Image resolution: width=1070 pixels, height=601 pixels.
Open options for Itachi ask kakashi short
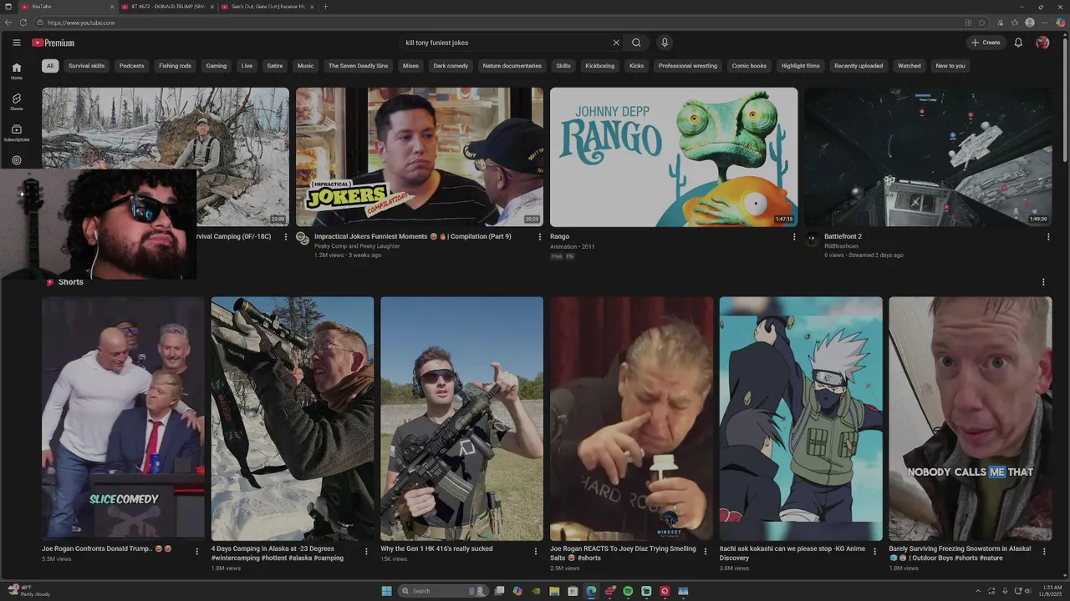875,552
